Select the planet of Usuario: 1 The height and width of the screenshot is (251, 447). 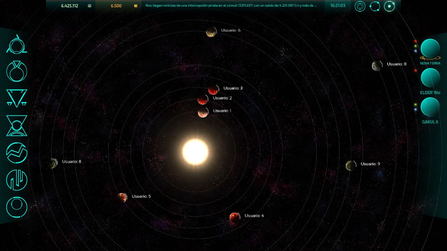[203, 113]
